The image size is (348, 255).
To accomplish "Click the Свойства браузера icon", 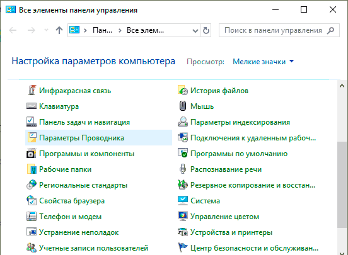I will click(x=32, y=200).
